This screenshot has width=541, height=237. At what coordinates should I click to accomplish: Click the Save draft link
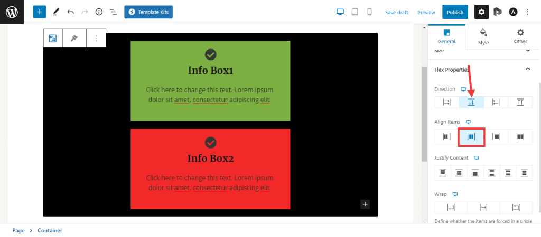[x=396, y=12]
